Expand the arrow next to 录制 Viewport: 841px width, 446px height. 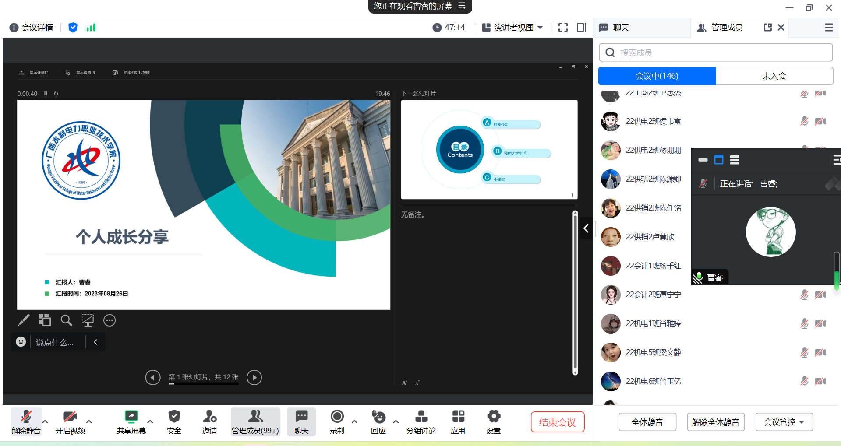(x=354, y=422)
